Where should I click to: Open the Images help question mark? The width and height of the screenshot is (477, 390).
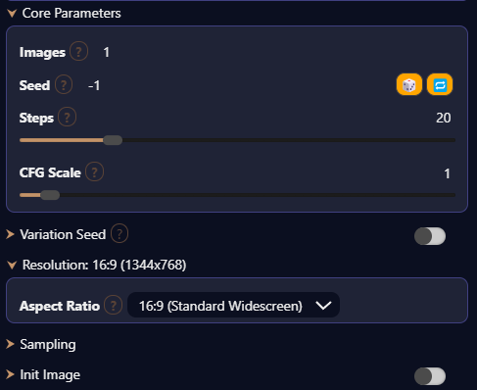[78, 51]
